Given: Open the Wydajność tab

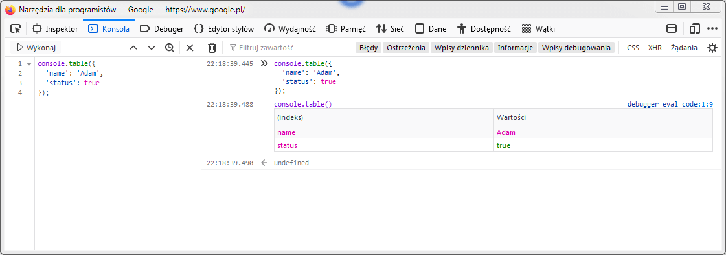Looking at the screenshot, I should coord(290,28).
